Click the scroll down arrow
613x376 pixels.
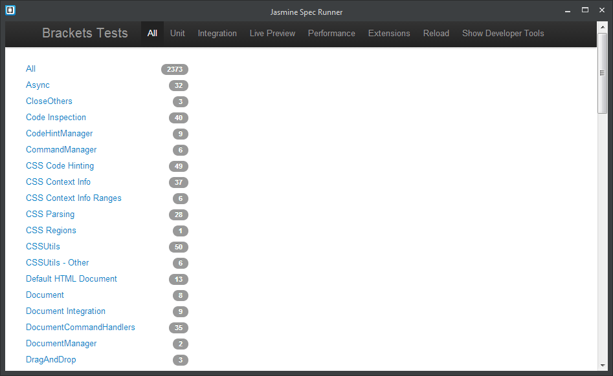603,366
